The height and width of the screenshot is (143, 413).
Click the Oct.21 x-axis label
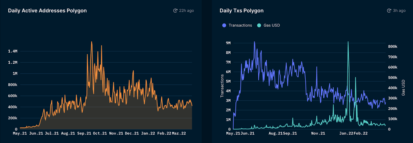100,133
